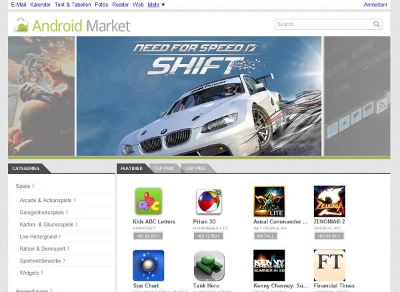
Task: Install Astral Commander via Install button
Action: [x=265, y=236]
